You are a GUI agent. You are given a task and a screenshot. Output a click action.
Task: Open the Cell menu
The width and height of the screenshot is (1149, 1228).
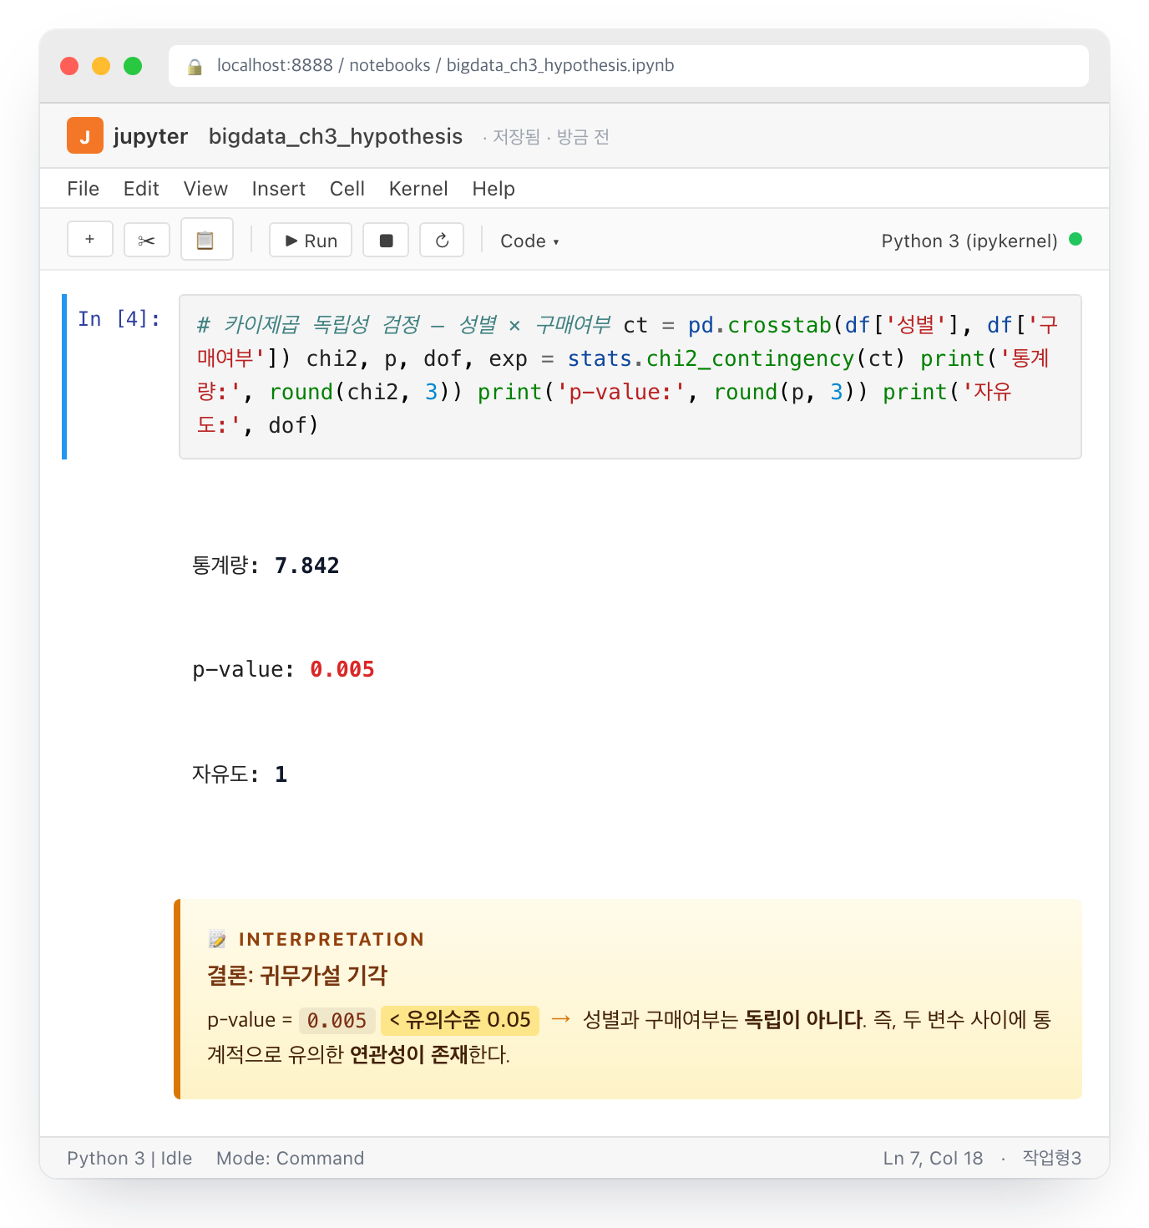pos(347,189)
